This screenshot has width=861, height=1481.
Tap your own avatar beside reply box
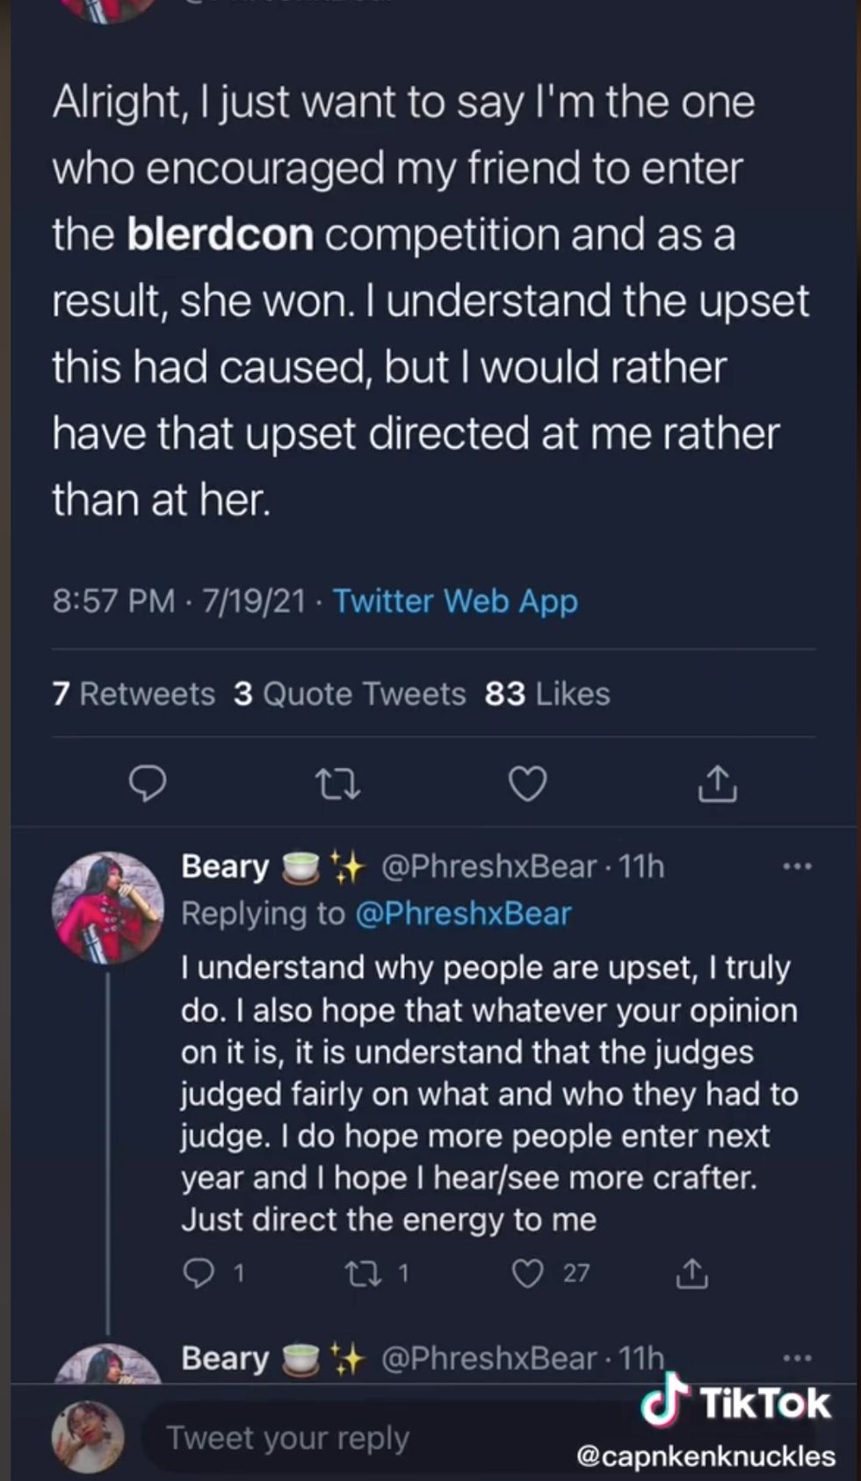click(88, 1436)
